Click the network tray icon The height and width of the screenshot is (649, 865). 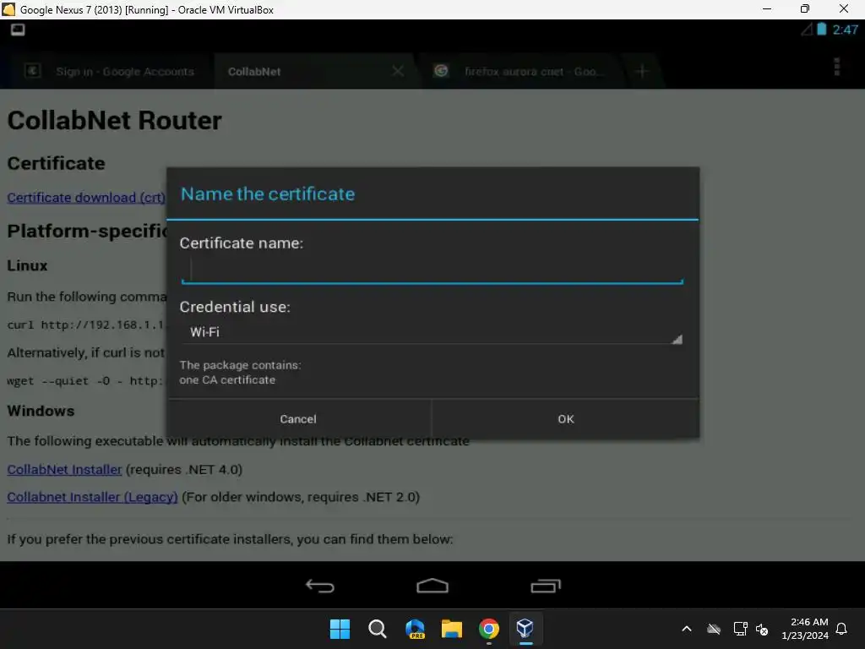(x=740, y=629)
